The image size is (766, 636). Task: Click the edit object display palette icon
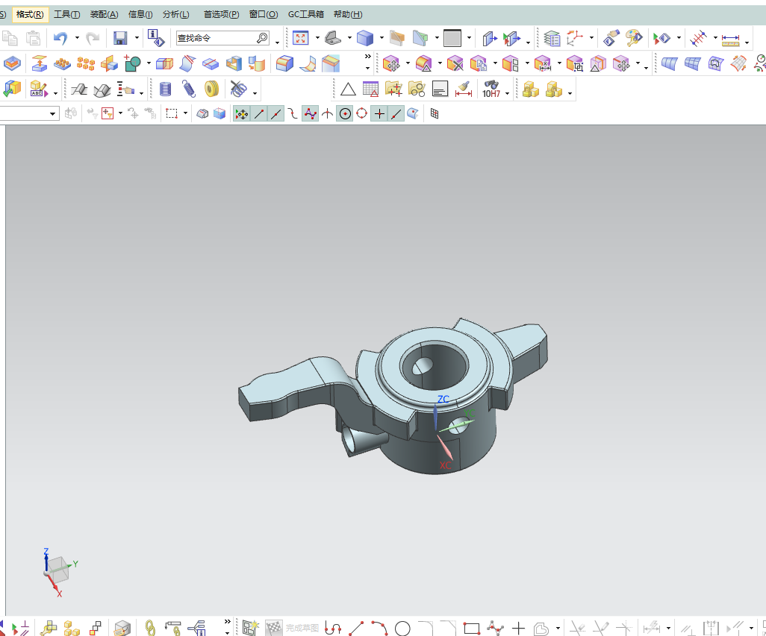pyautogui.click(x=634, y=38)
